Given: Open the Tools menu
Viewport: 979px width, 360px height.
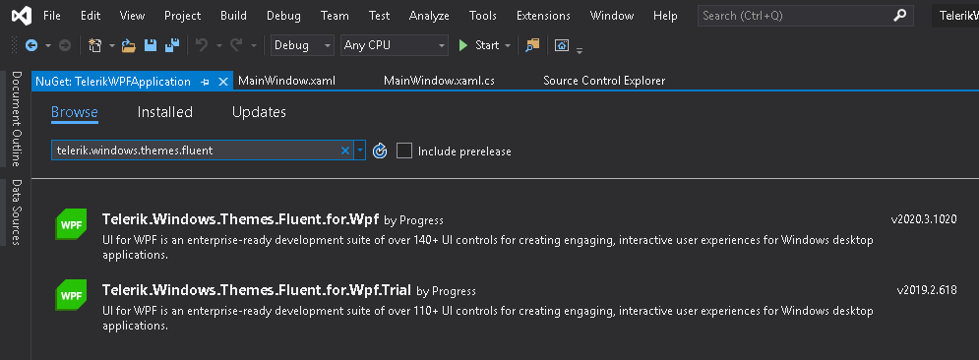Looking at the screenshot, I should pyautogui.click(x=483, y=16).
